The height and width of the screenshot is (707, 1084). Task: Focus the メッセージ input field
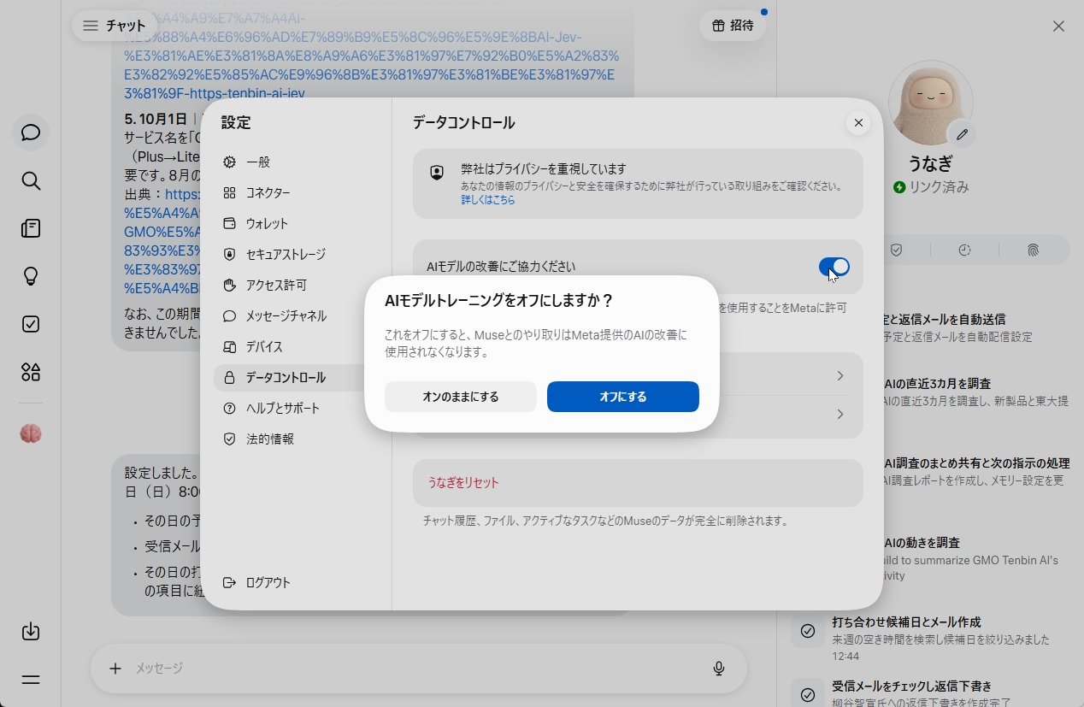pos(419,669)
